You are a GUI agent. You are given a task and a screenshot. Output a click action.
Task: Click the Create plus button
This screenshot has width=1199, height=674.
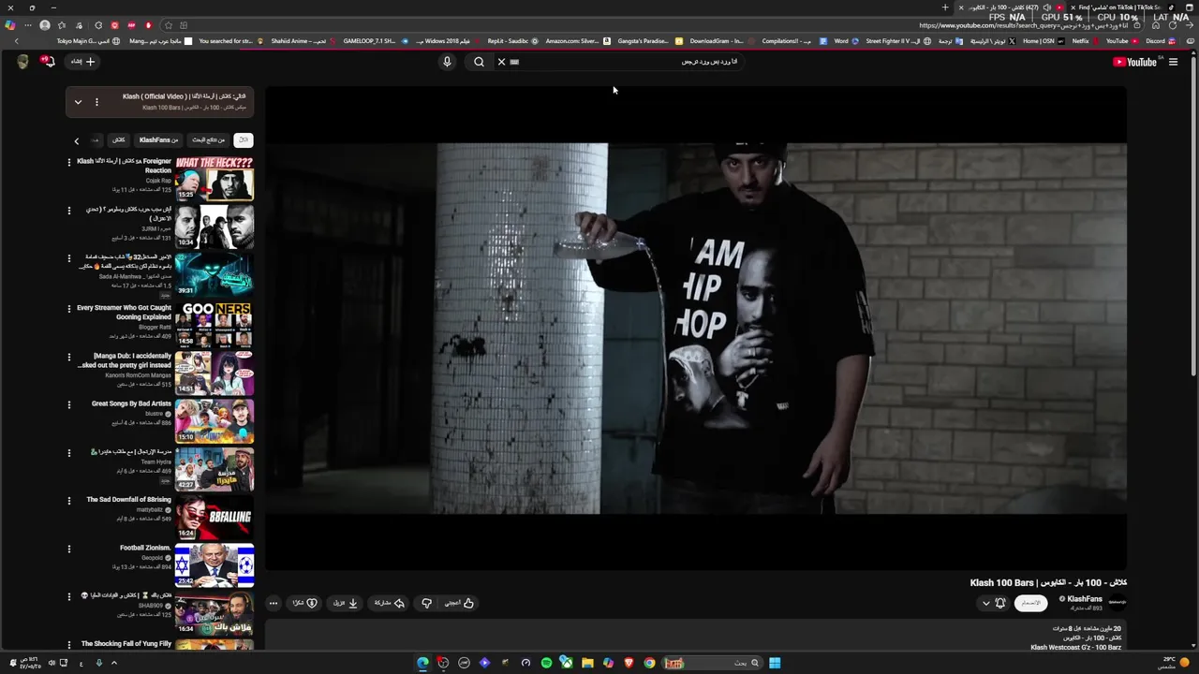(84, 62)
